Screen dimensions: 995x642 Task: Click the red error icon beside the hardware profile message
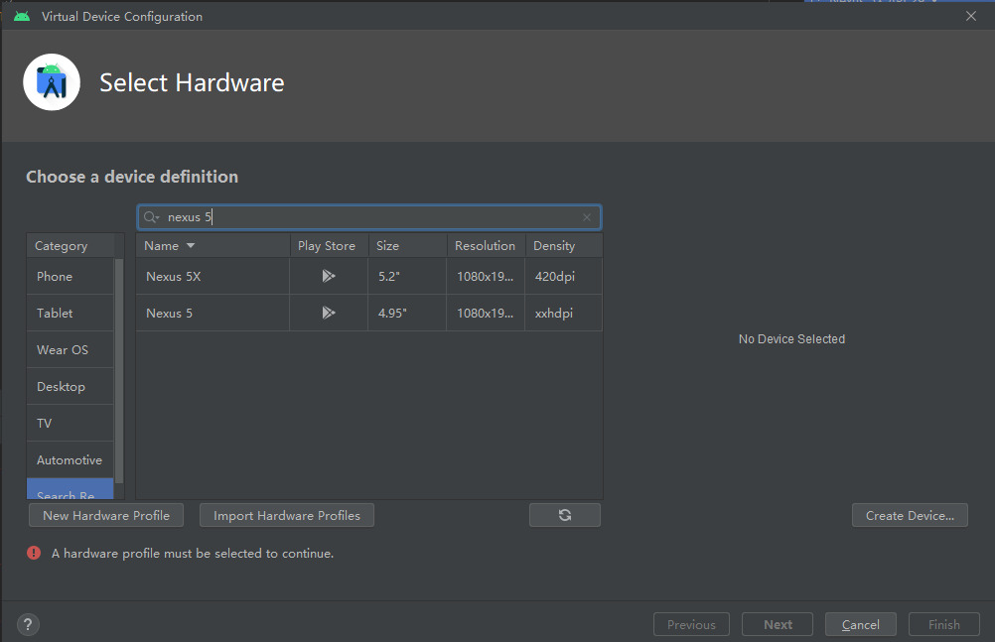(34, 553)
